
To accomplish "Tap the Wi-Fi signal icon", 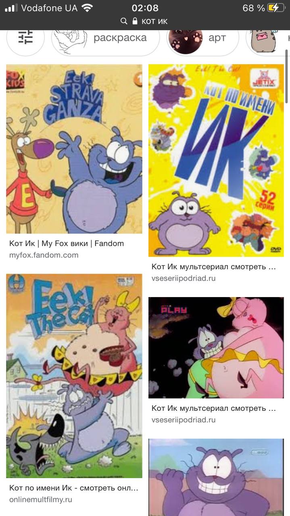I will 87,8.
